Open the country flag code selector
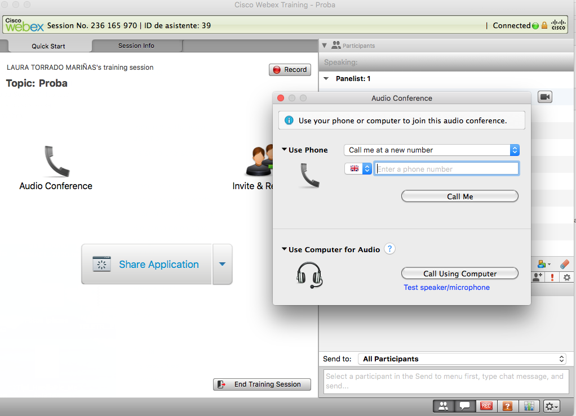The image size is (576, 416). (358, 168)
